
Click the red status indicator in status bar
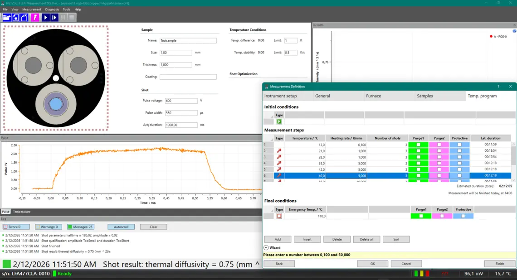(427, 273)
